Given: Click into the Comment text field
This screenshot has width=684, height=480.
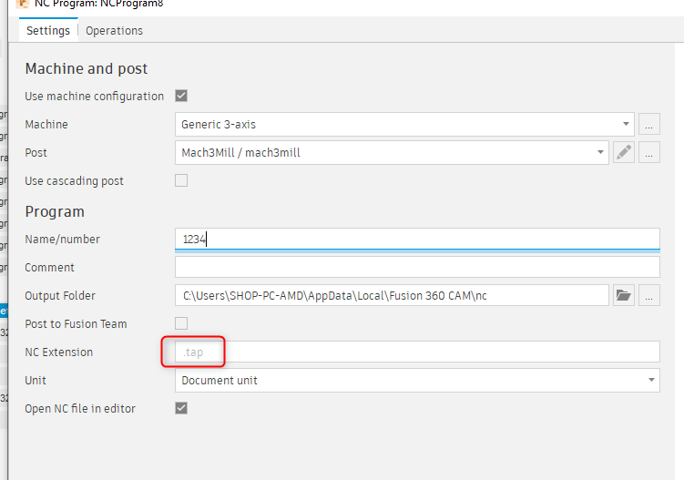Looking at the screenshot, I should [x=417, y=267].
